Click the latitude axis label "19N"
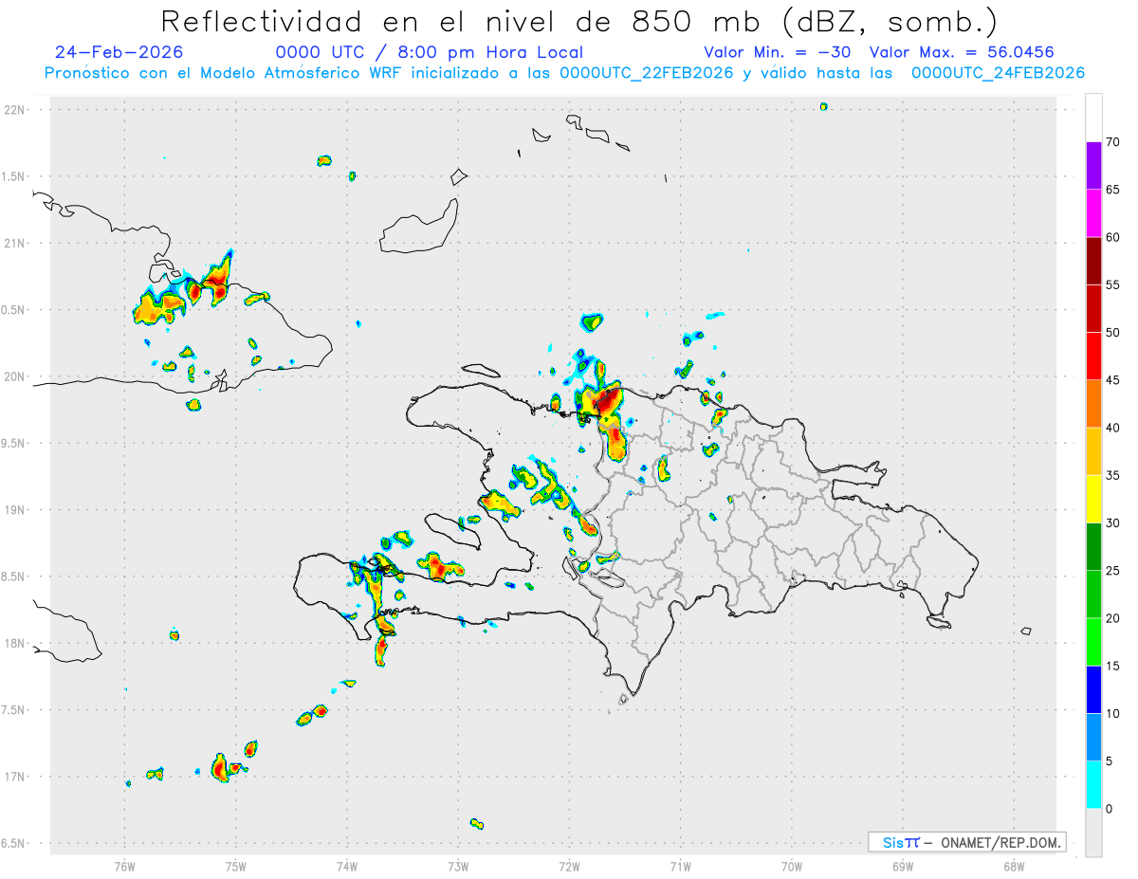1138x879 pixels. pos(16,509)
